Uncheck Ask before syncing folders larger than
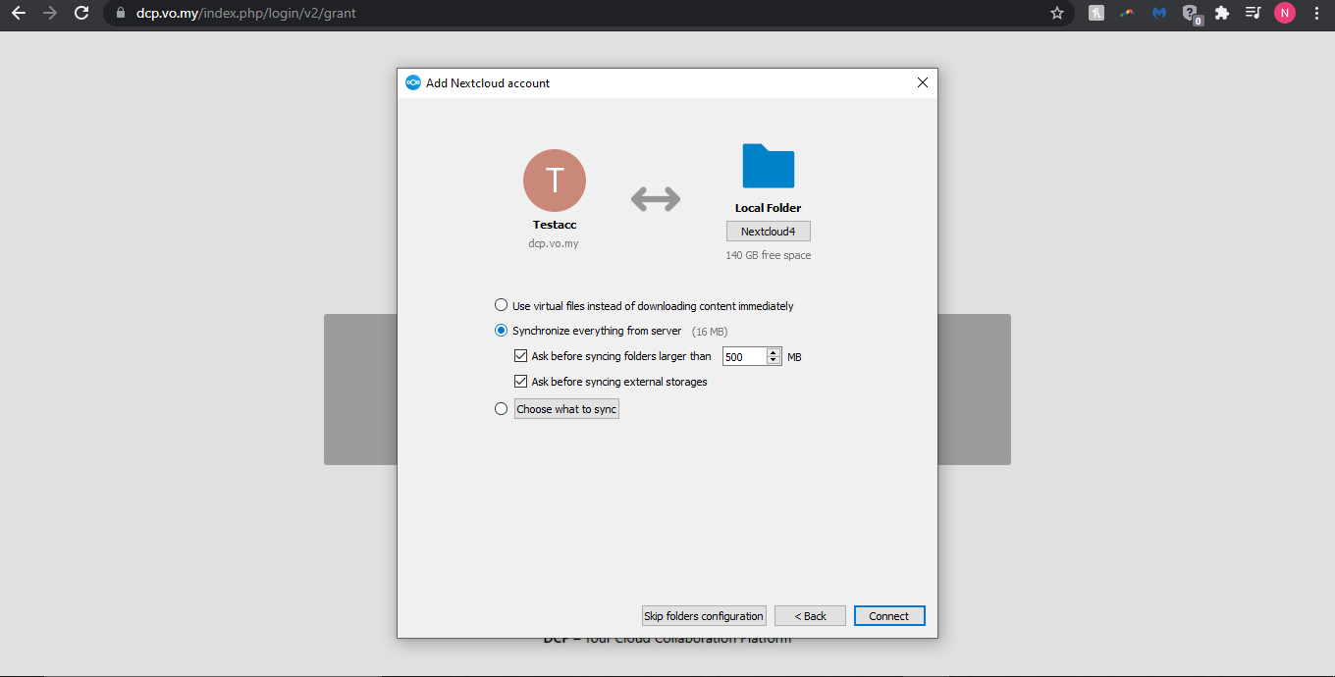Viewport: 1335px width, 677px height. (521, 356)
